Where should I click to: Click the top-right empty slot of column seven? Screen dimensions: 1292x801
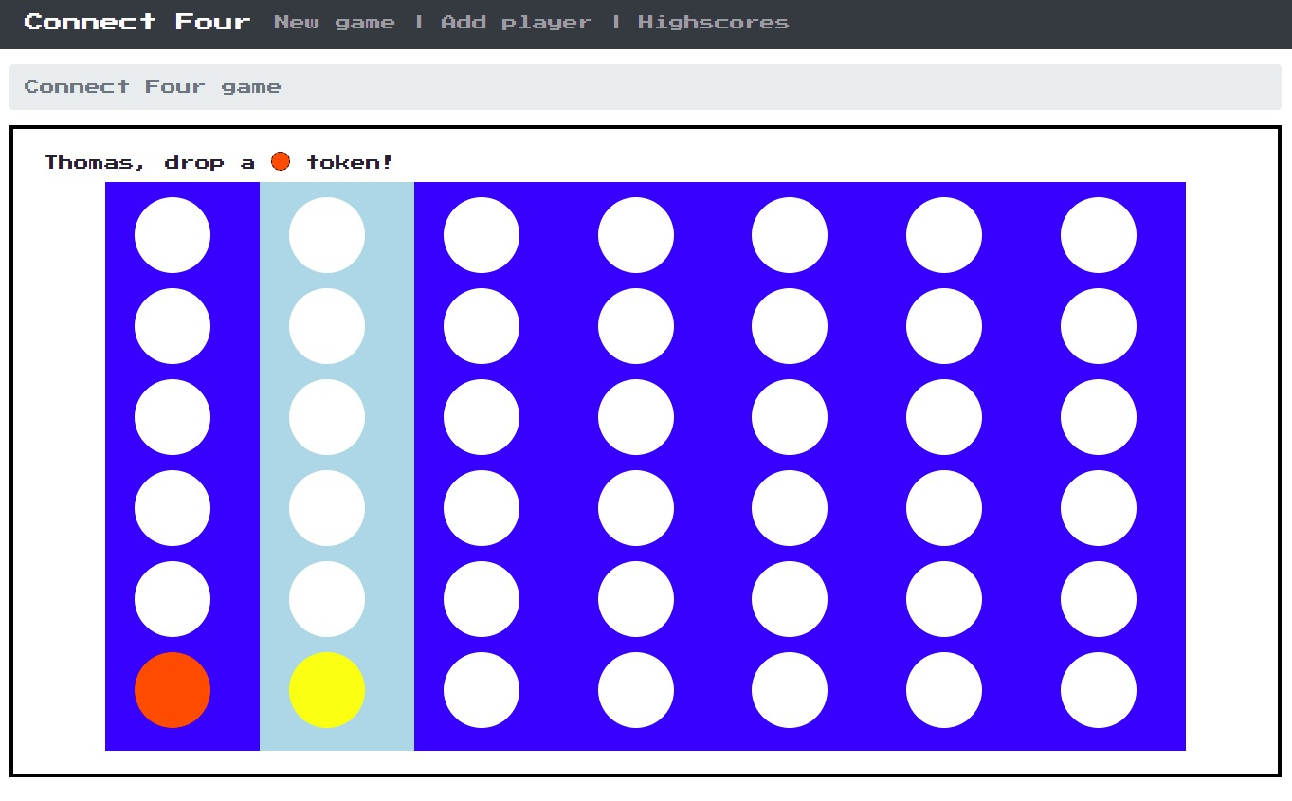pyautogui.click(x=1098, y=234)
